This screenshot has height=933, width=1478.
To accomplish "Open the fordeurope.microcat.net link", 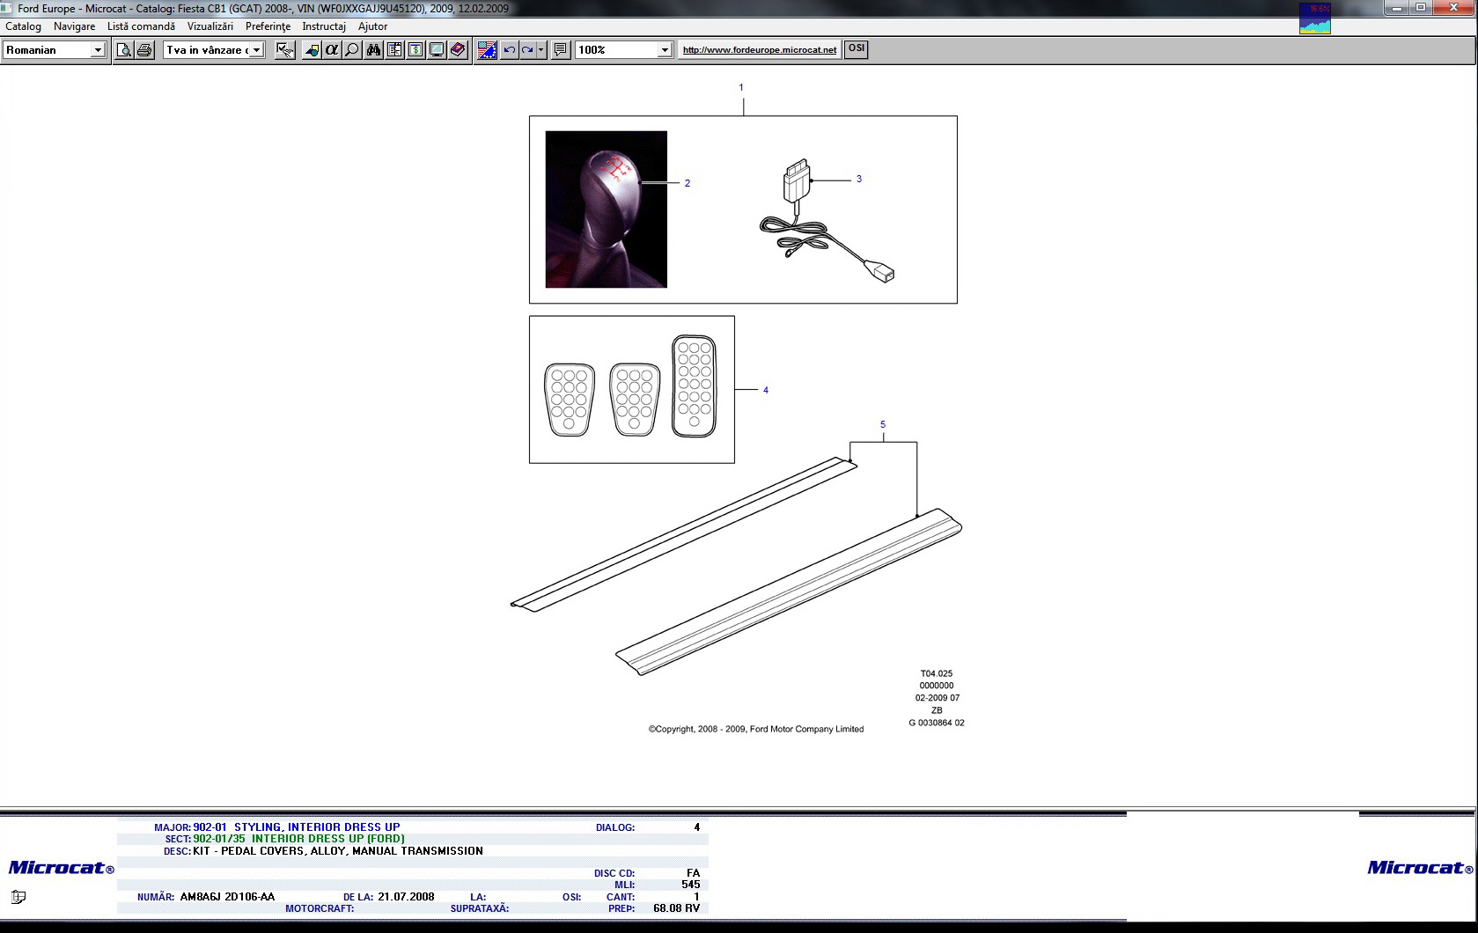I will pyautogui.click(x=759, y=50).
